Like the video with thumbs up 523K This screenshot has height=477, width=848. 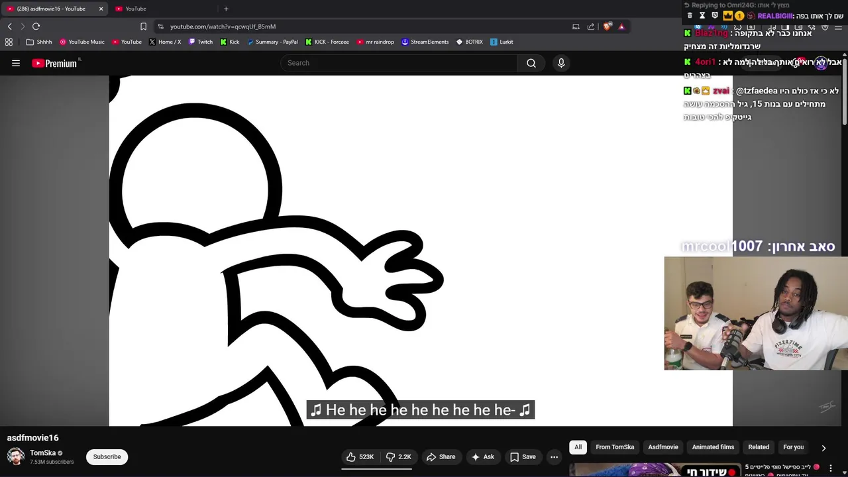(360, 456)
